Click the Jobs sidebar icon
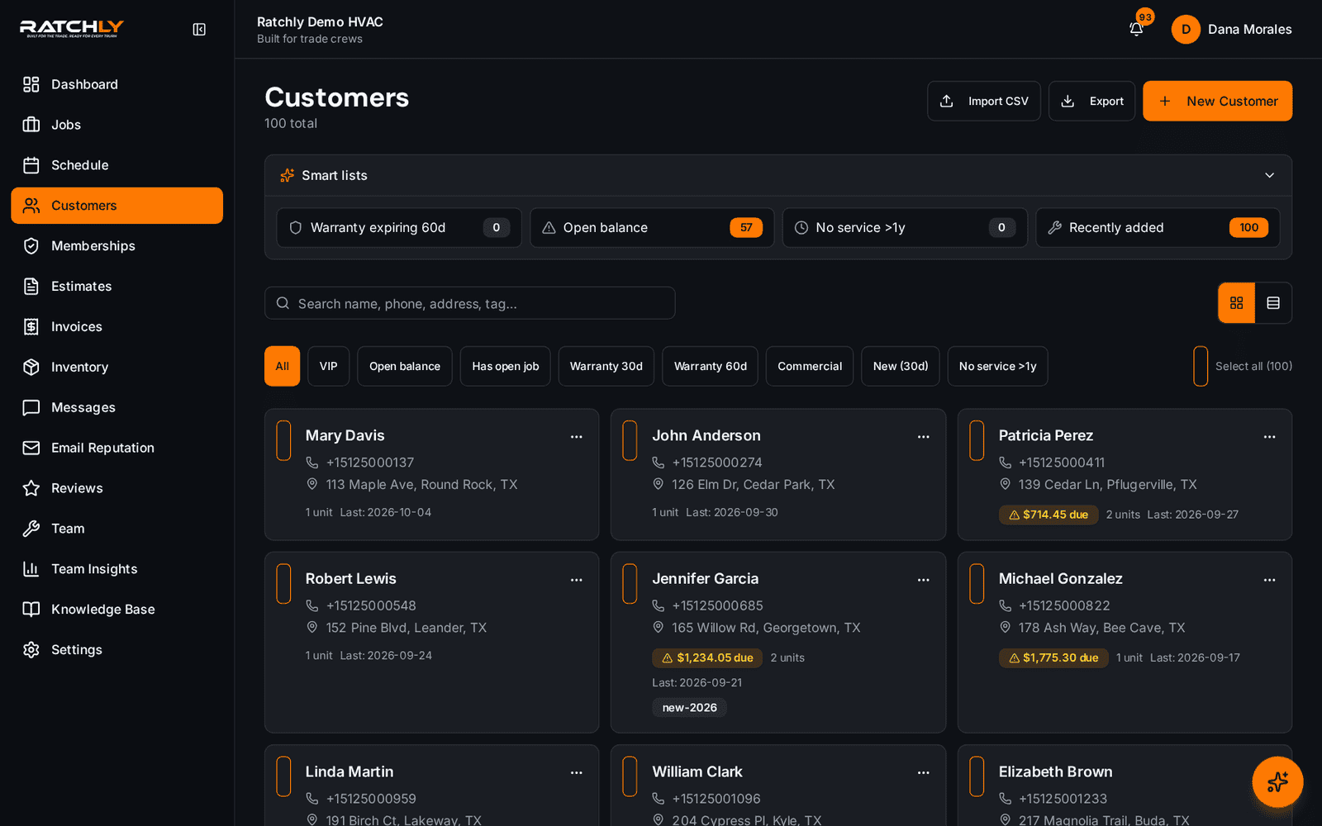 click(x=31, y=125)
